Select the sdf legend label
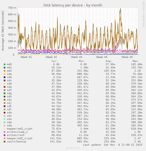The image size is (146, 151). point(9,90)
